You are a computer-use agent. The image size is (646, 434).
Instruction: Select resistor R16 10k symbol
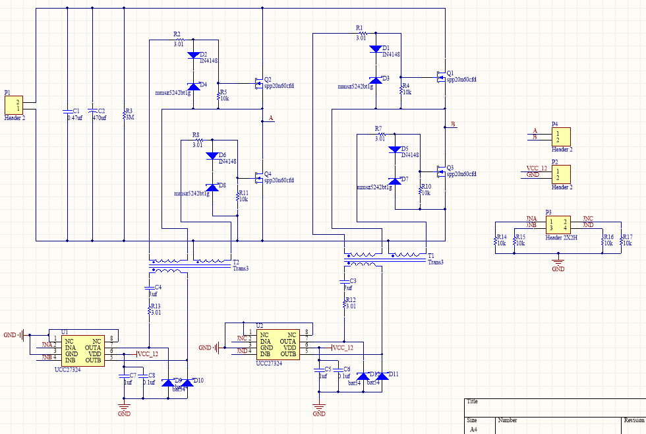[602, 240]
